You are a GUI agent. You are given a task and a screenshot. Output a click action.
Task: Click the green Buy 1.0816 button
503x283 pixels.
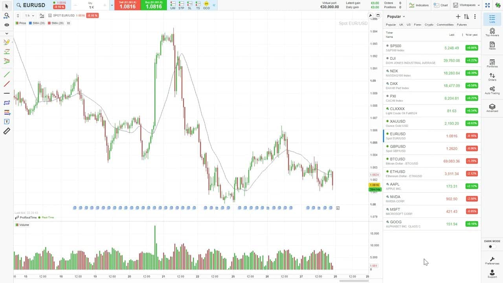click(153, 5)
